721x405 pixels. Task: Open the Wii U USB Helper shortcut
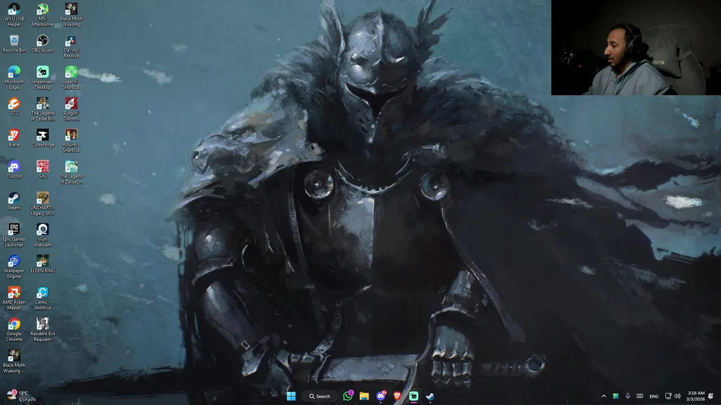click(14, 15)
